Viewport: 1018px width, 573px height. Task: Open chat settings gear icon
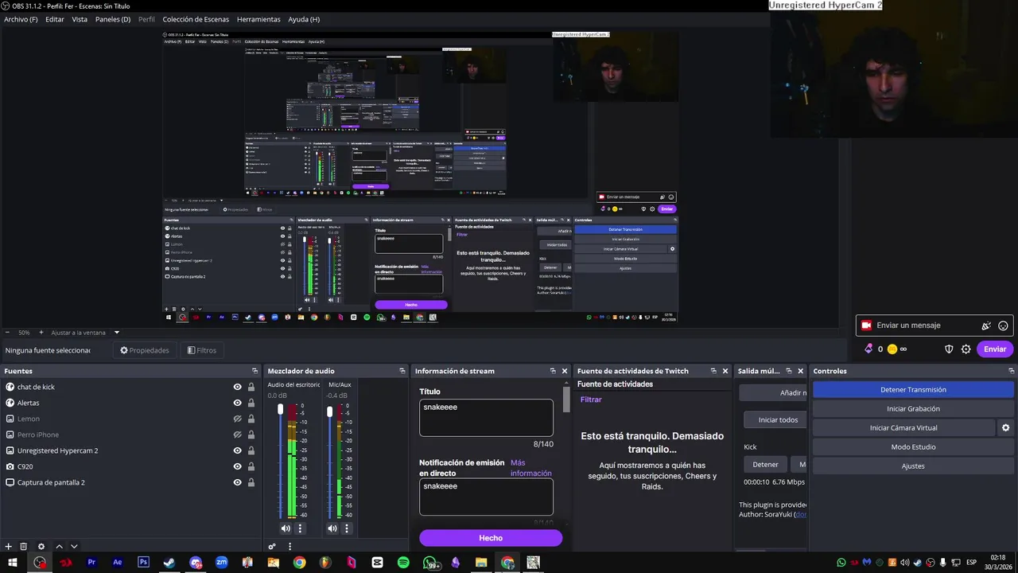(x=966, y=349)
